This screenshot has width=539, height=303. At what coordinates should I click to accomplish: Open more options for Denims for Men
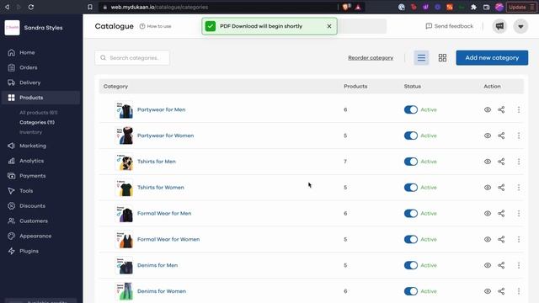click(519, 265)
